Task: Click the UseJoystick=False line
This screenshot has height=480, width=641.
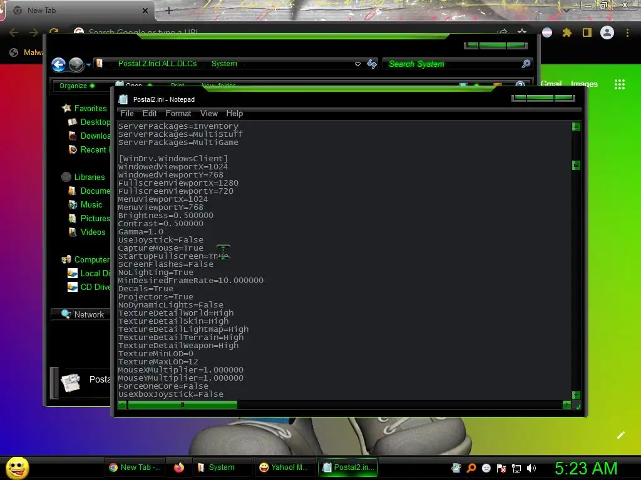Action: coord(161,240)
